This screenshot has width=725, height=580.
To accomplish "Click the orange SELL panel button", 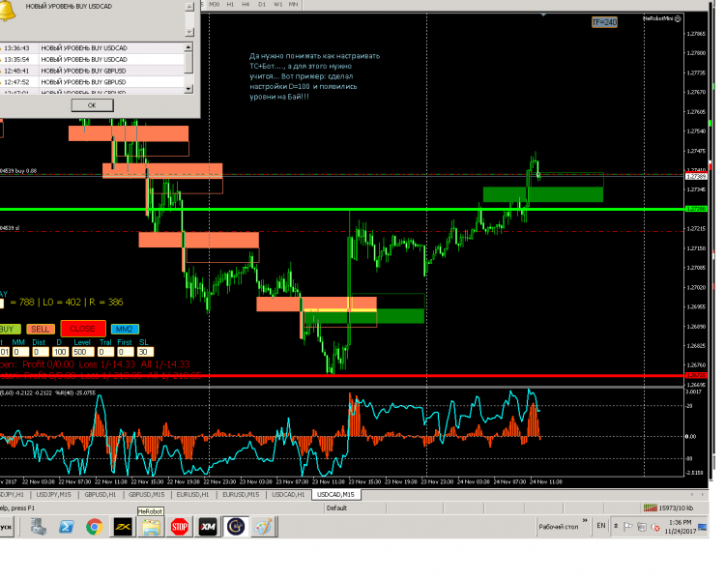I will click(x=41, y=330).
